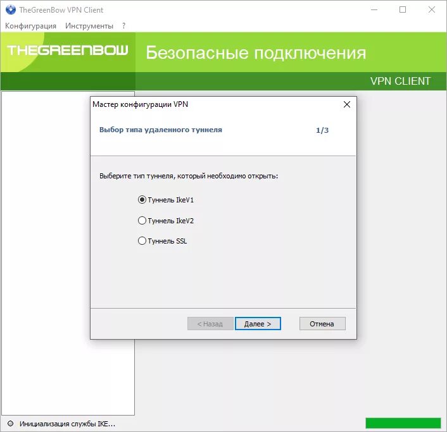Minimize the TheGreenBow VPN Client window
447x432 pixels.
(x=374, y=9)
